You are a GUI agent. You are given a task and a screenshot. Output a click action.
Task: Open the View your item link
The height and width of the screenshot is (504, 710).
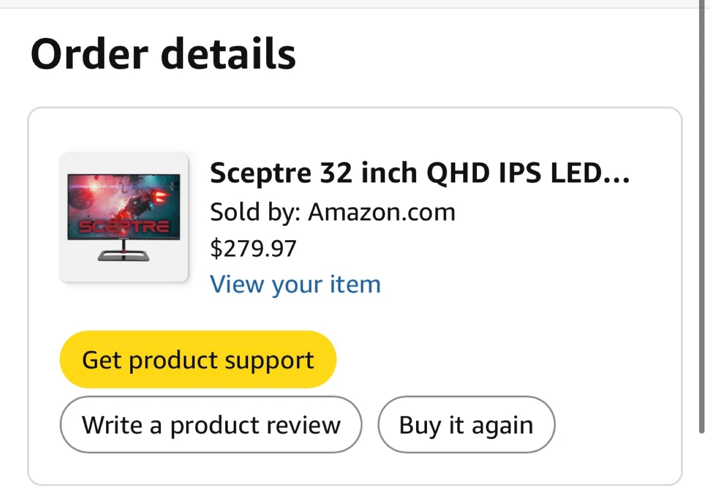tap(295, 285)
